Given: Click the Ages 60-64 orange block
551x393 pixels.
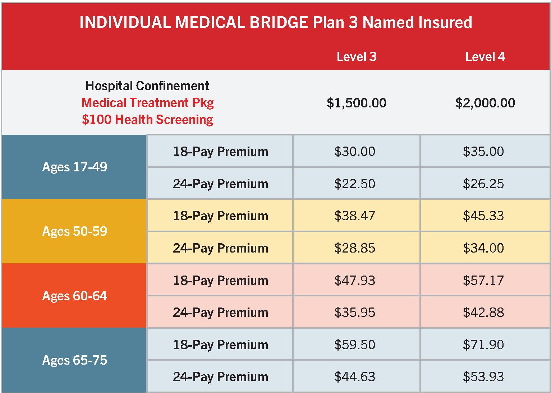Looking at the screenshot, I should 74,296.
